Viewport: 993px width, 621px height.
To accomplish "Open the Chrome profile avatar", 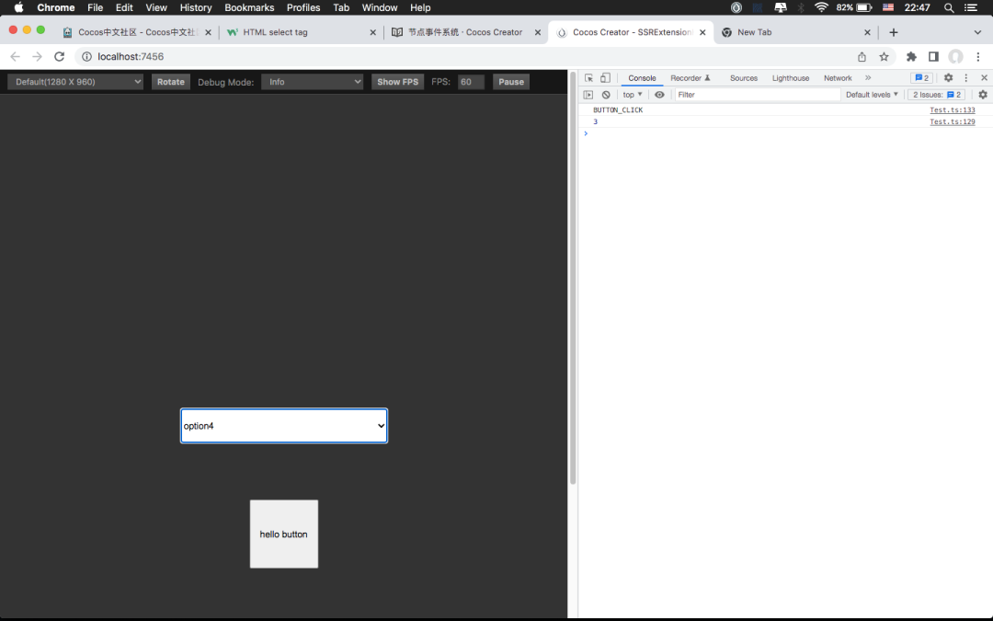I will 955,56.
